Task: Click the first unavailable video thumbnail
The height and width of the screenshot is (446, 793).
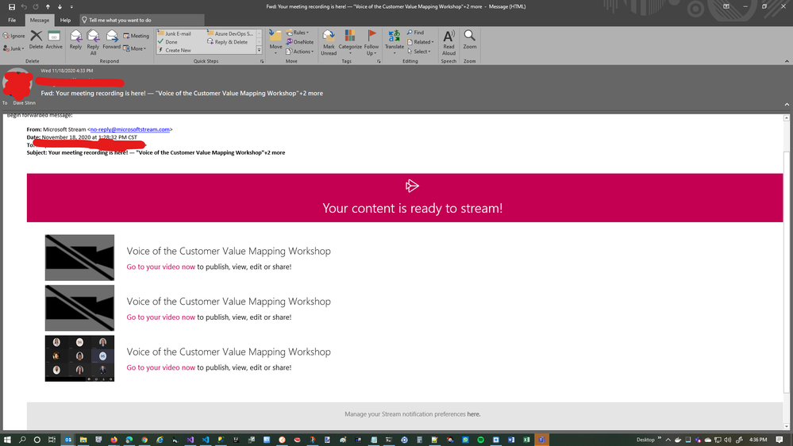Action: click(x=79, y=257)
